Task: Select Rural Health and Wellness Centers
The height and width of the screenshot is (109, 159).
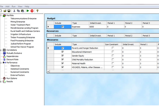Action: coord(25,31)
